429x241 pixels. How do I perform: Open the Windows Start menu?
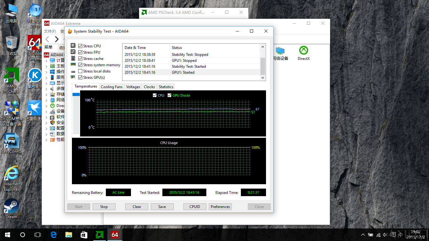click(x=8, y=235)
